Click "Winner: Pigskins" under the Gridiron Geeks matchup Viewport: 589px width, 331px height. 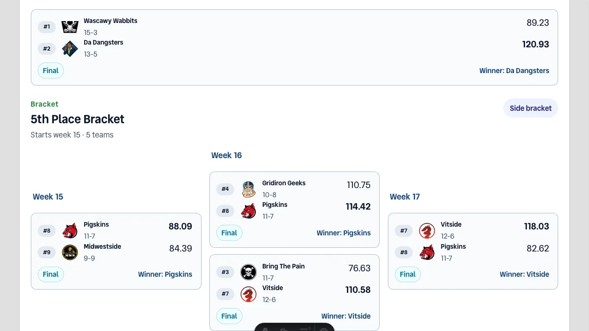[x=344, y=233]
